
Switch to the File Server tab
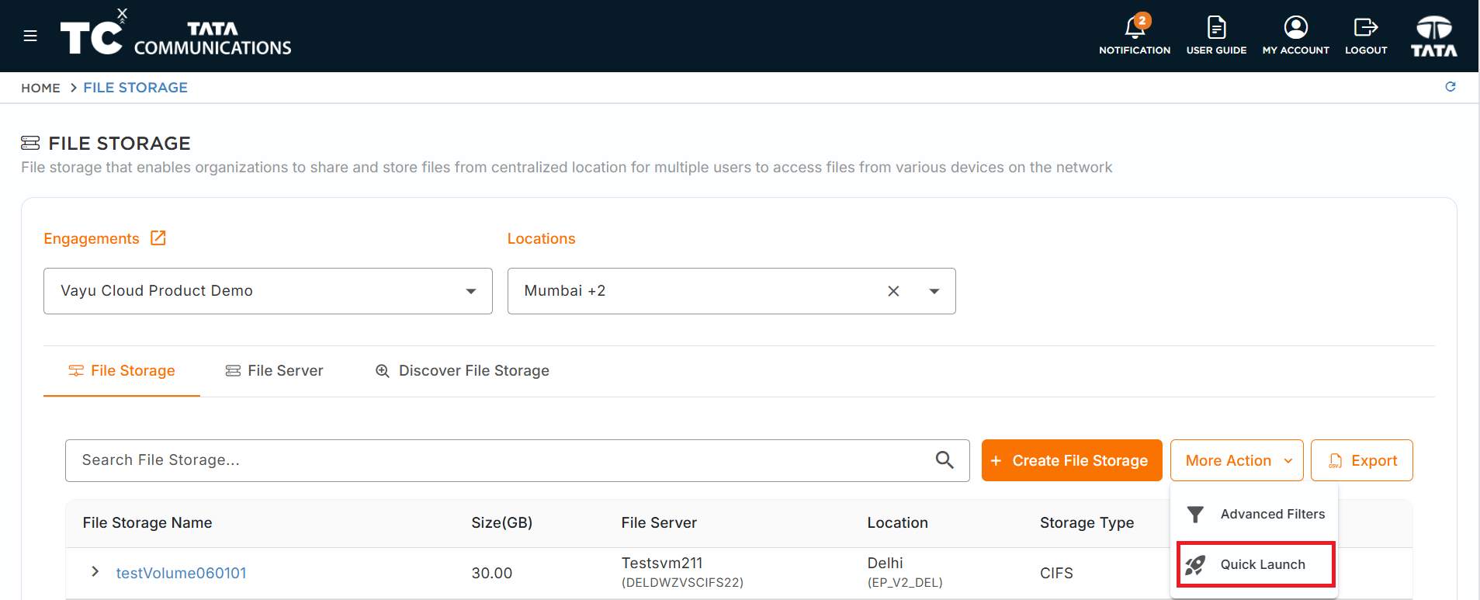(x=274, y=371)
